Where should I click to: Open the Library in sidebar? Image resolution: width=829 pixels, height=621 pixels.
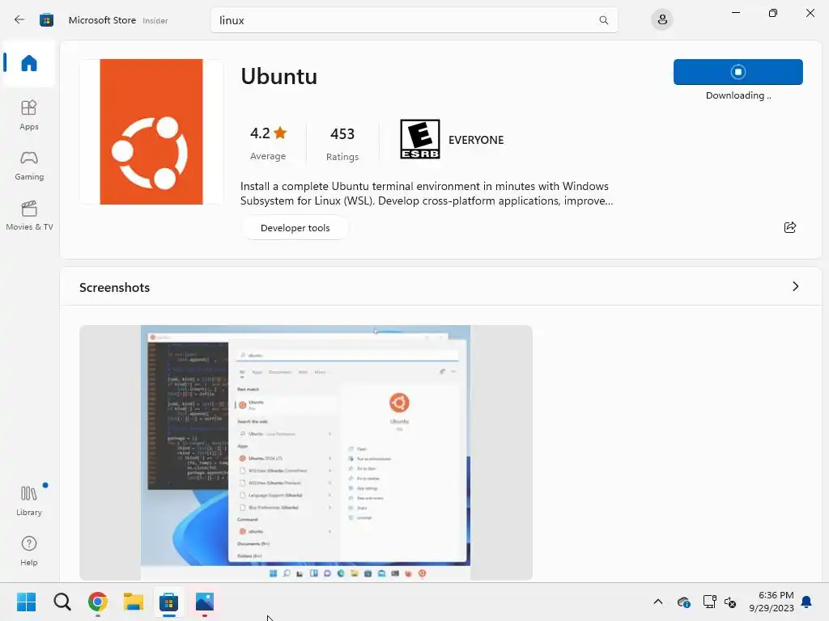point(29,501)
